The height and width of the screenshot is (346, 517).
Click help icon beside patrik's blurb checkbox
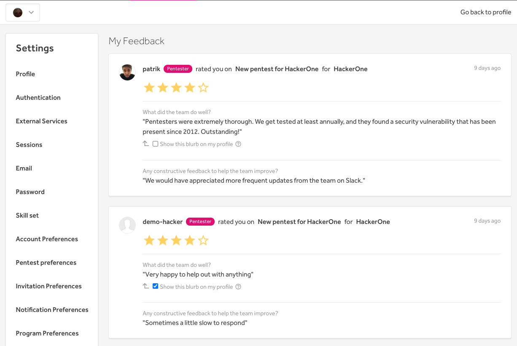coord(238,144)
